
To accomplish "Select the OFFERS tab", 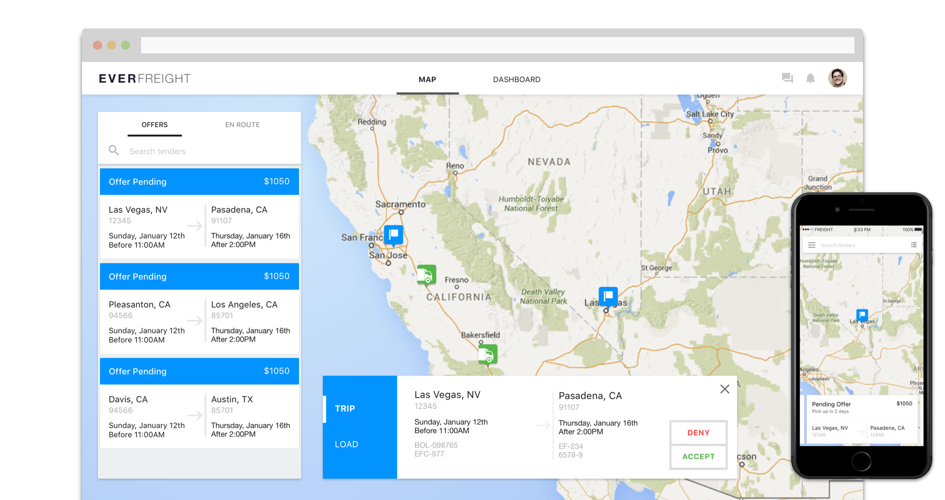I will click(154, 125).
